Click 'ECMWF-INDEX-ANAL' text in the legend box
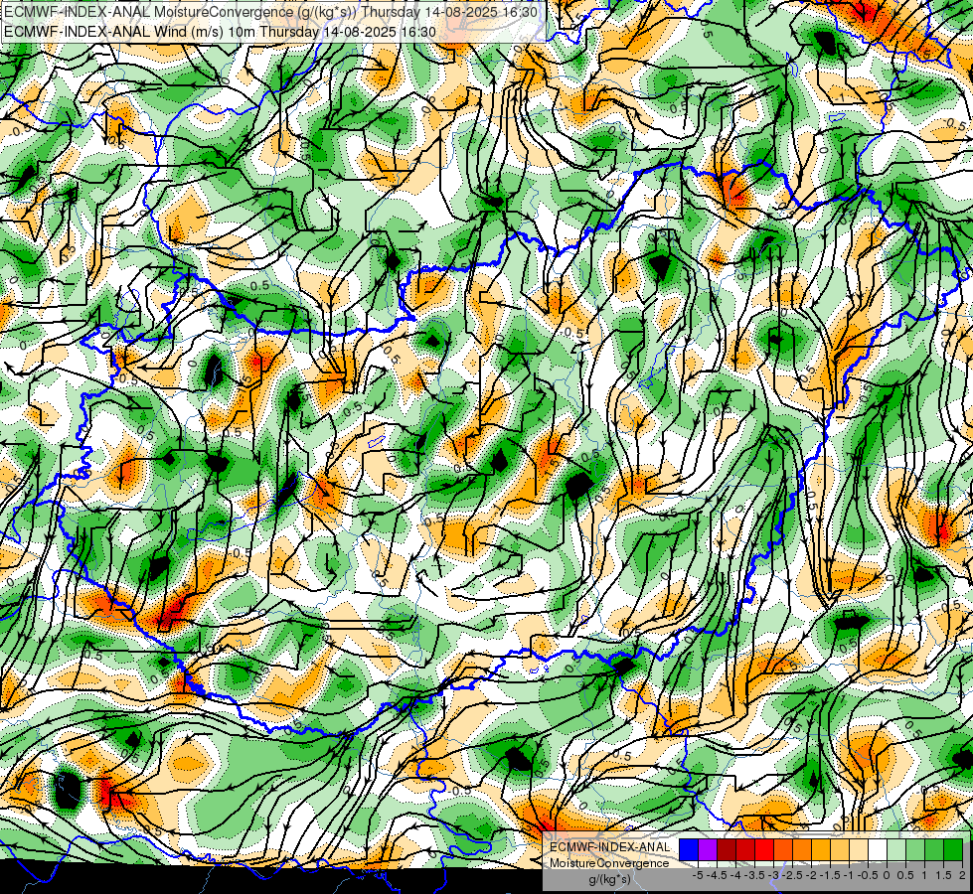973x894 pixels. click(x=609, y=847)
